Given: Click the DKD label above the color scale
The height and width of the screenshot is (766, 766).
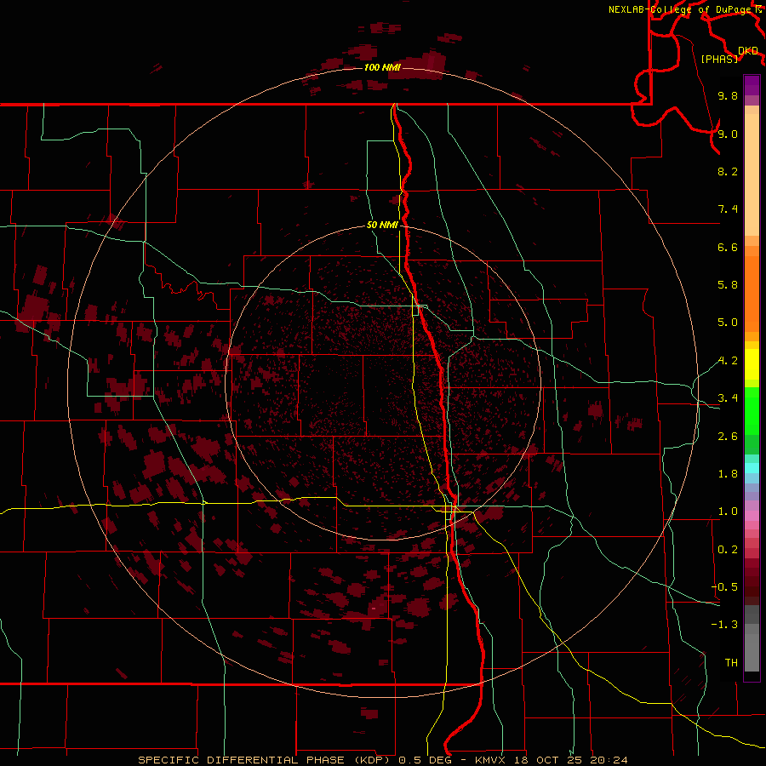Looking at the screenshot, I should coord(747,51).
